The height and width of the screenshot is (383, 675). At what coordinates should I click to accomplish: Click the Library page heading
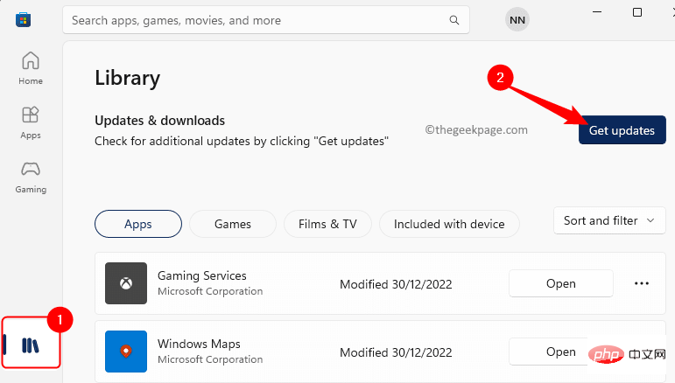coord(128,78)
